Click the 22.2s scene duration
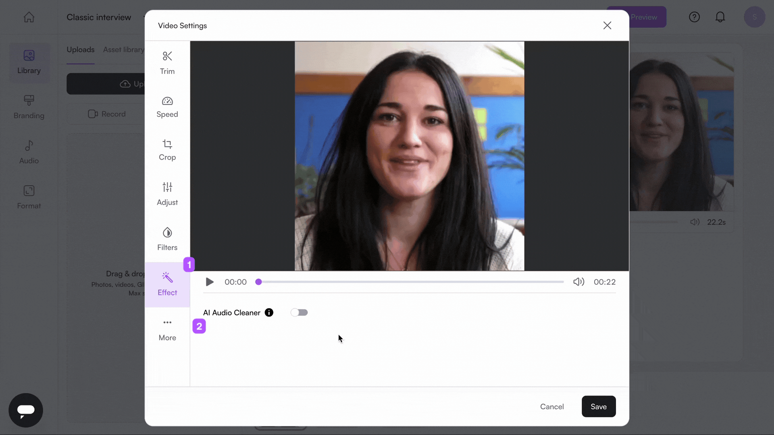 (x=716, y=222)
